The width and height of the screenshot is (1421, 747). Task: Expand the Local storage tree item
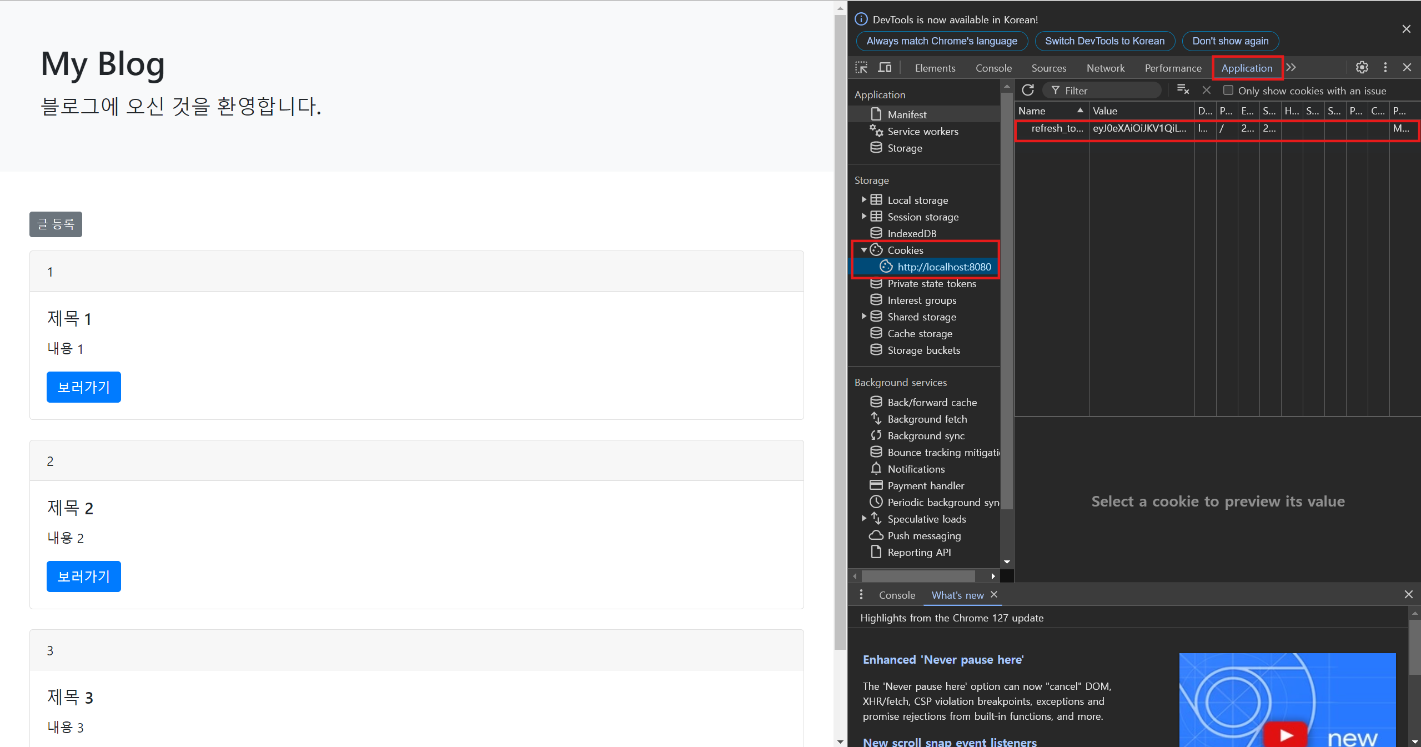864,200
